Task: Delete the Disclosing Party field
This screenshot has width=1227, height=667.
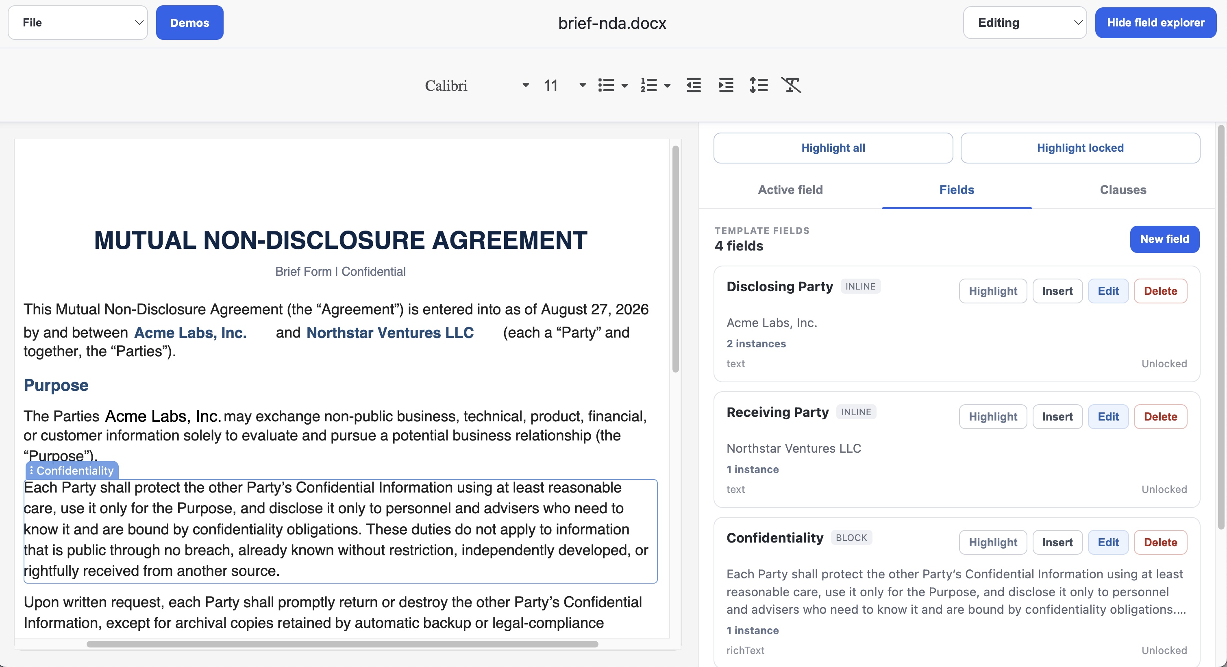Action: pos(1160,291)
